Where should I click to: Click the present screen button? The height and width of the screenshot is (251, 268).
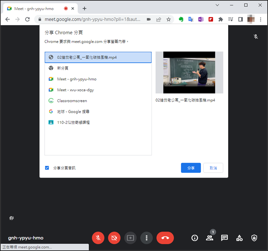tap(130, 238)
